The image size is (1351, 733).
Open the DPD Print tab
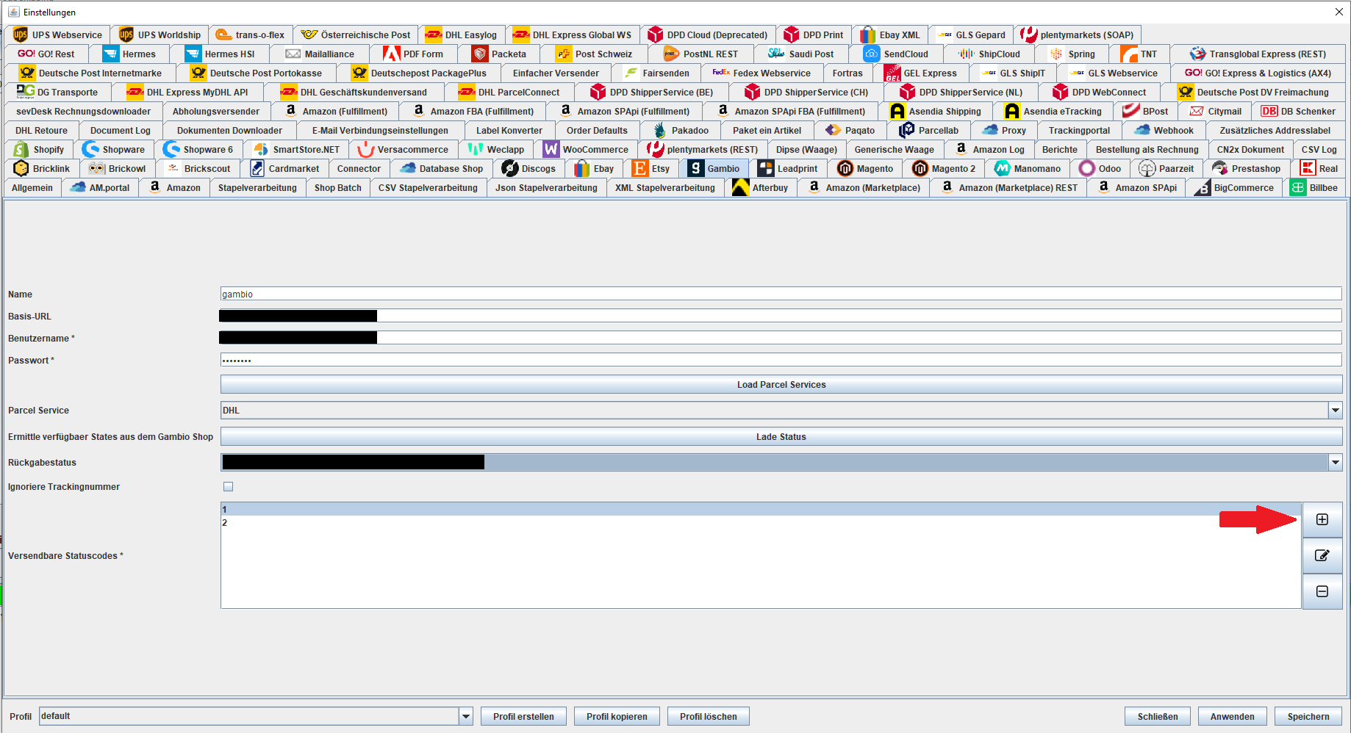click(814, 35)
